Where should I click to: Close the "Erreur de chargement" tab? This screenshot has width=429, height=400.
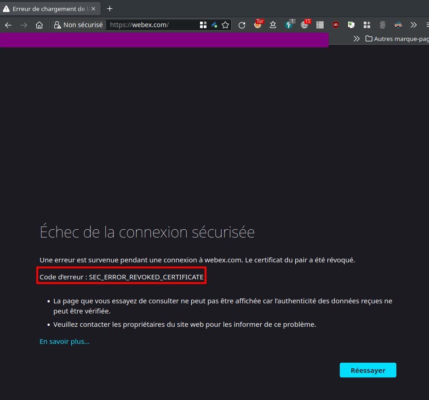(93, 9)
